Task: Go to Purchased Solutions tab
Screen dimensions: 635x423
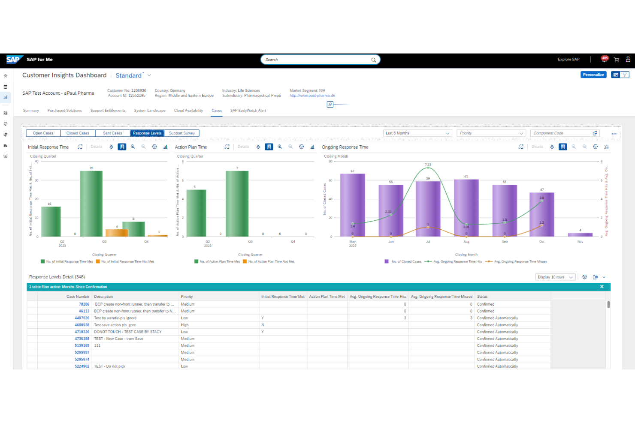Action: [x=65, y=111]
